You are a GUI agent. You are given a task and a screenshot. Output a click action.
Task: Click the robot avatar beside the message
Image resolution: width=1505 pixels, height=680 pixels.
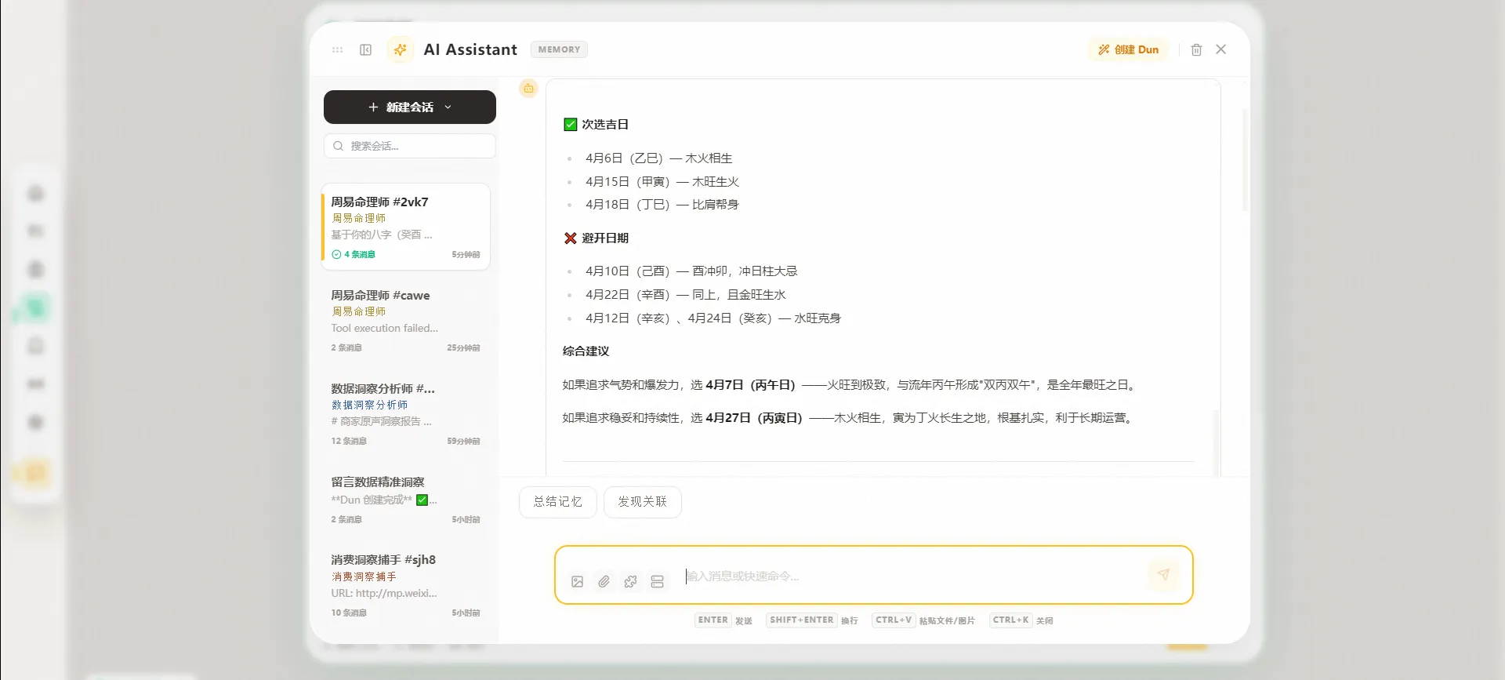[x=528, y=89]
